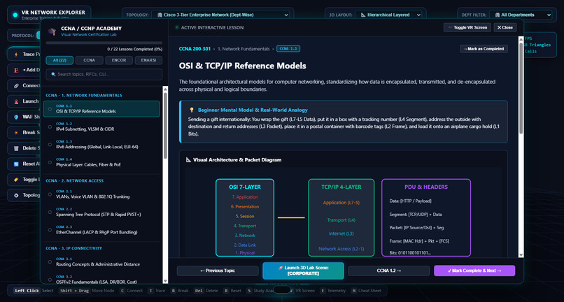
Task: Click the Topology gear icon
Action: (16, 195)
